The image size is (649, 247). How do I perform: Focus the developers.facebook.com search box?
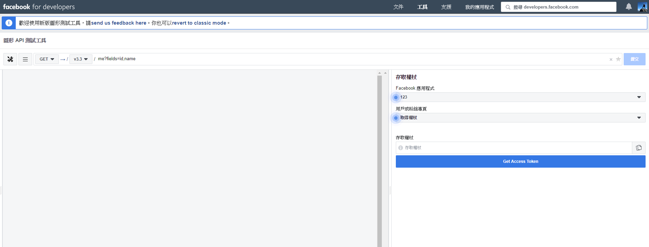pos(559,7)
